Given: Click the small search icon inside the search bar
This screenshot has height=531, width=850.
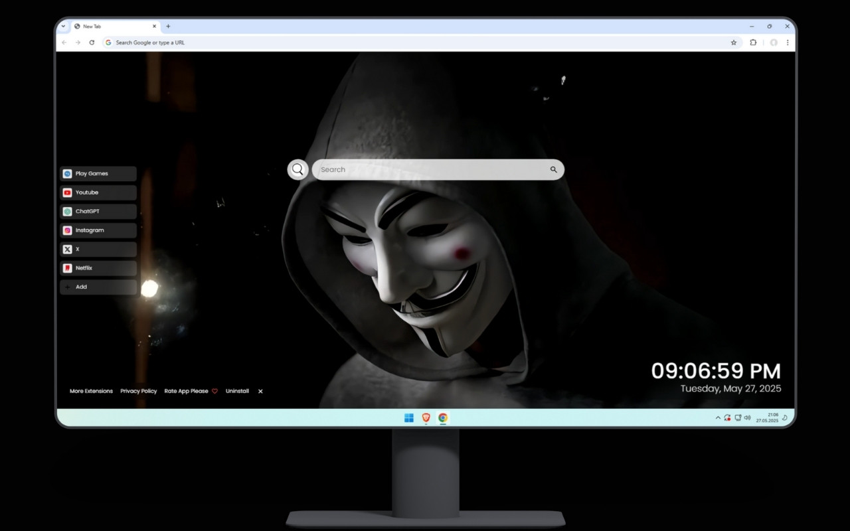Looking at the screenshot, I should 553,169.
